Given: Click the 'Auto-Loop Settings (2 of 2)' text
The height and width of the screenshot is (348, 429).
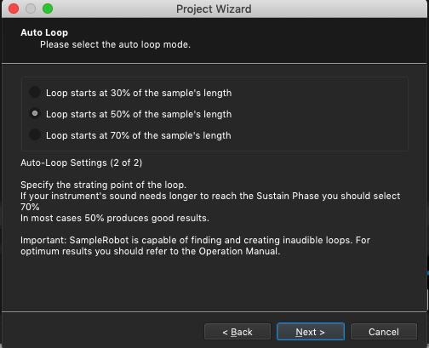Looking at the screenshot, I should (81, 163).
